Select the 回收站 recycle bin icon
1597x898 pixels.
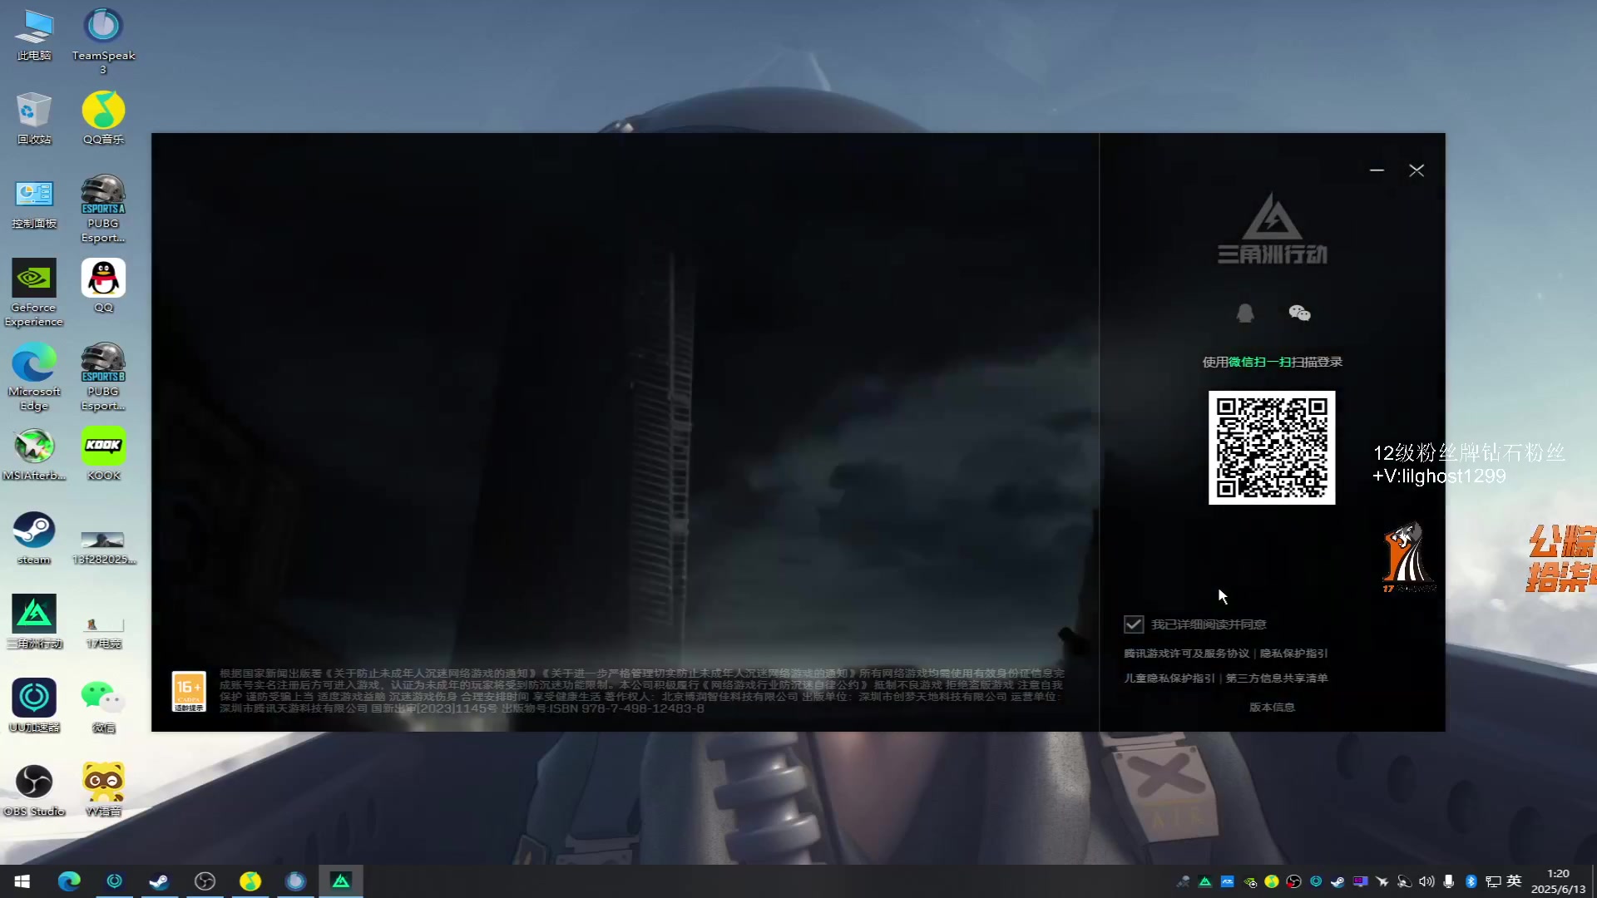coord(34,119)
